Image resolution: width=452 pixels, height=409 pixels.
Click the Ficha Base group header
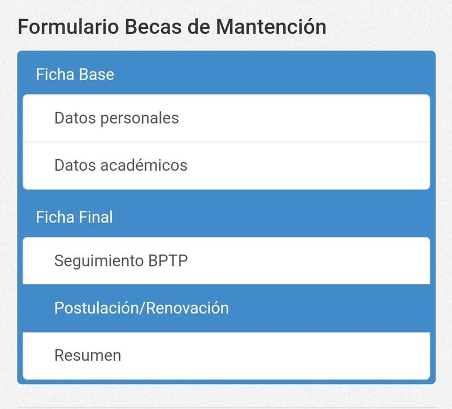(x=75, y=75)
